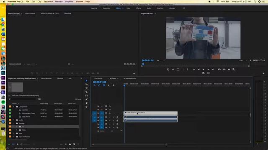Mark In point in Program monitor
268x150 pixels.
(x=183, y=70)
